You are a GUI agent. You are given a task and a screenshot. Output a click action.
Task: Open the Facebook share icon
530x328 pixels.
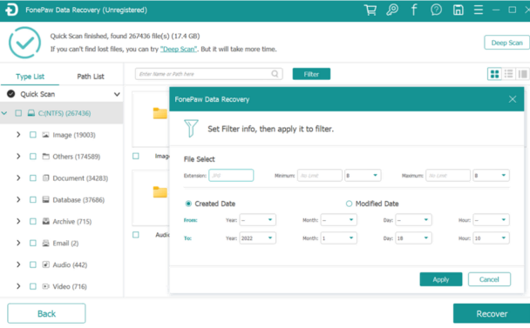[x=414, y=10]
